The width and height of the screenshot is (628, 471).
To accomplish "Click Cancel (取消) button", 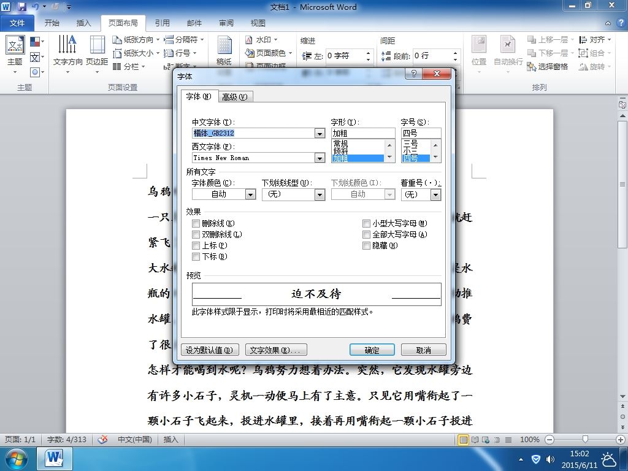I will [423, 350].
